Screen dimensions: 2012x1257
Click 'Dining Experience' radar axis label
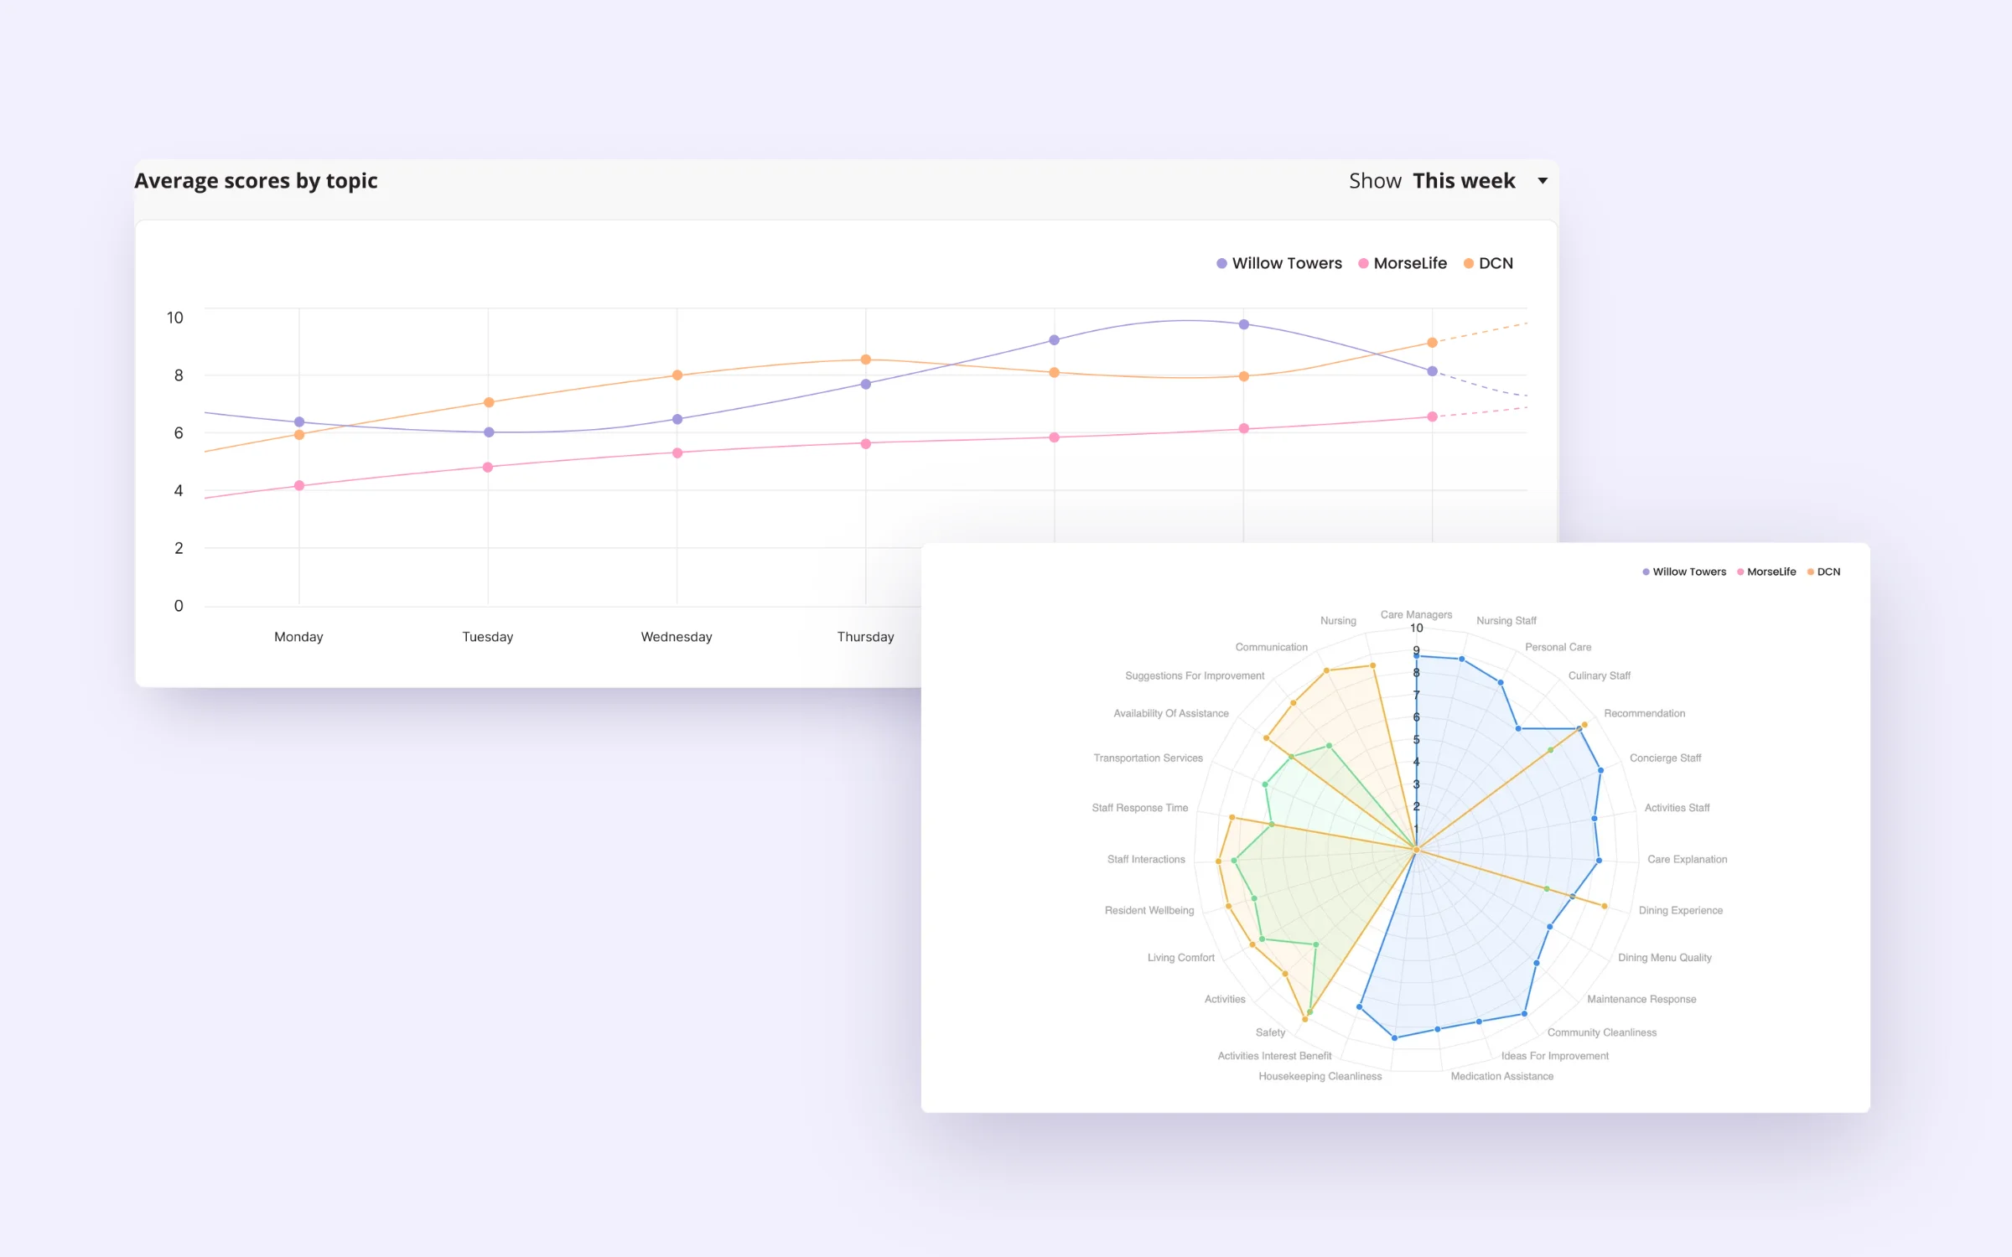click(1680, 910)
